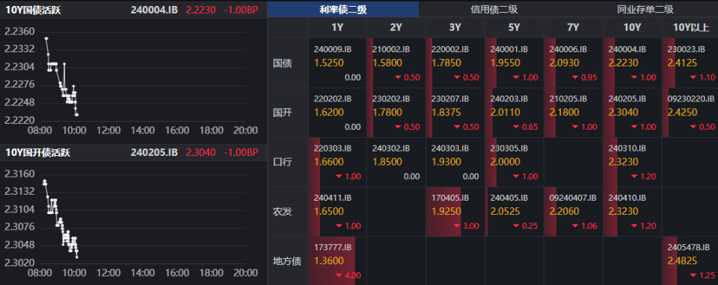718x285 pixels.
Task: Open the 10Y国开债活跃 chart title
Action: pyautogui.click(x=37, y=152)
